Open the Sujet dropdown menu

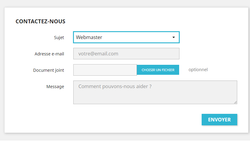[x=126, y=37]
